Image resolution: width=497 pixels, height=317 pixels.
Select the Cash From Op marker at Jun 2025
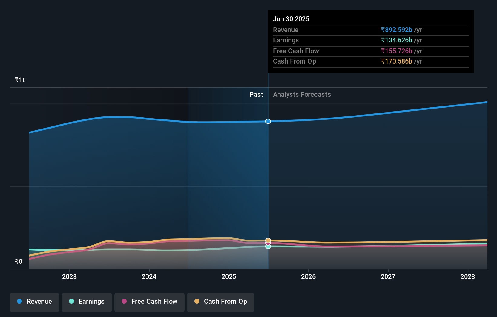click(268, 240)
